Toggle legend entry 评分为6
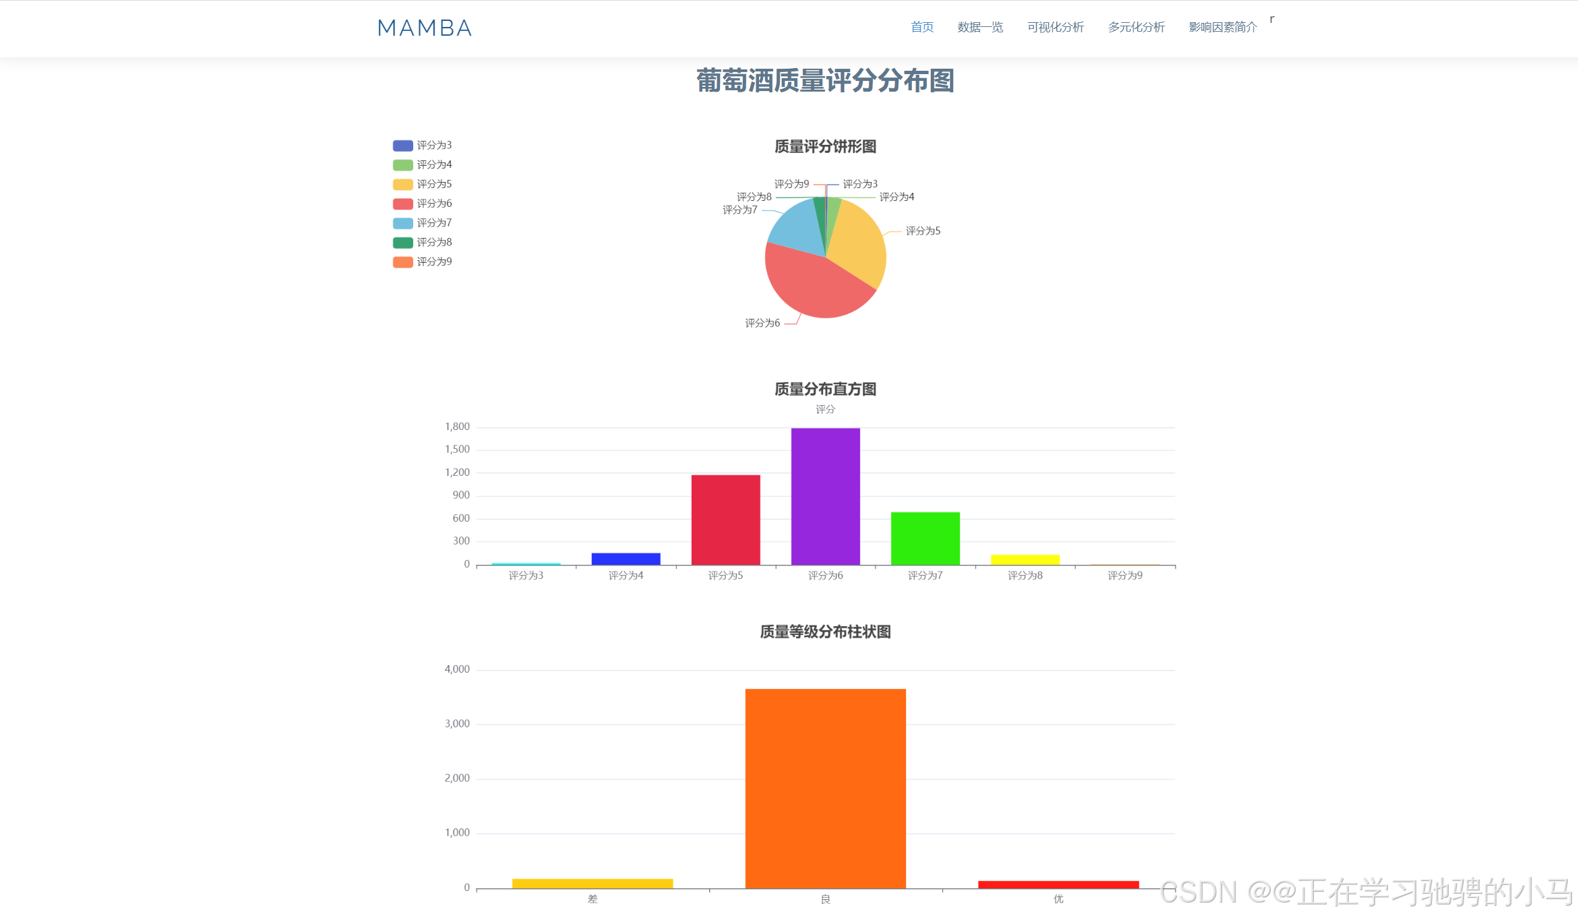1578x918 pixels. [x=423, y=204]
